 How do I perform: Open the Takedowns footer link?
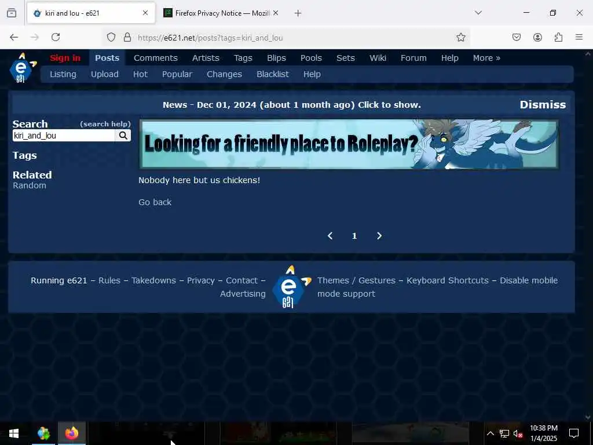pyautogui.click(x=153, y=280)
